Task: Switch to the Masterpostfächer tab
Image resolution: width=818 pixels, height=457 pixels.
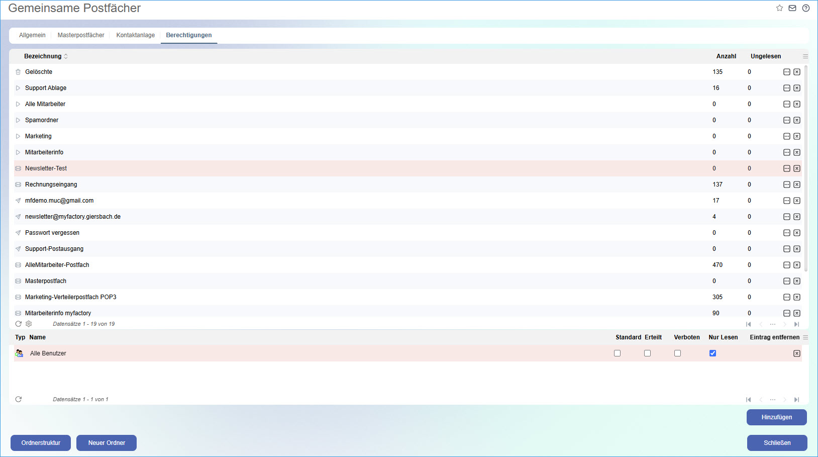Action: click(81, 35)
